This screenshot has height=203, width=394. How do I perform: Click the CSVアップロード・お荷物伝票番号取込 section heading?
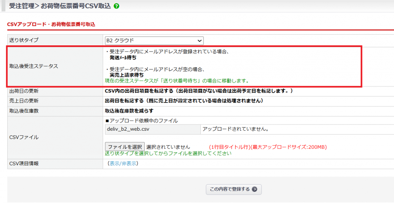click(x=51, y=24)
